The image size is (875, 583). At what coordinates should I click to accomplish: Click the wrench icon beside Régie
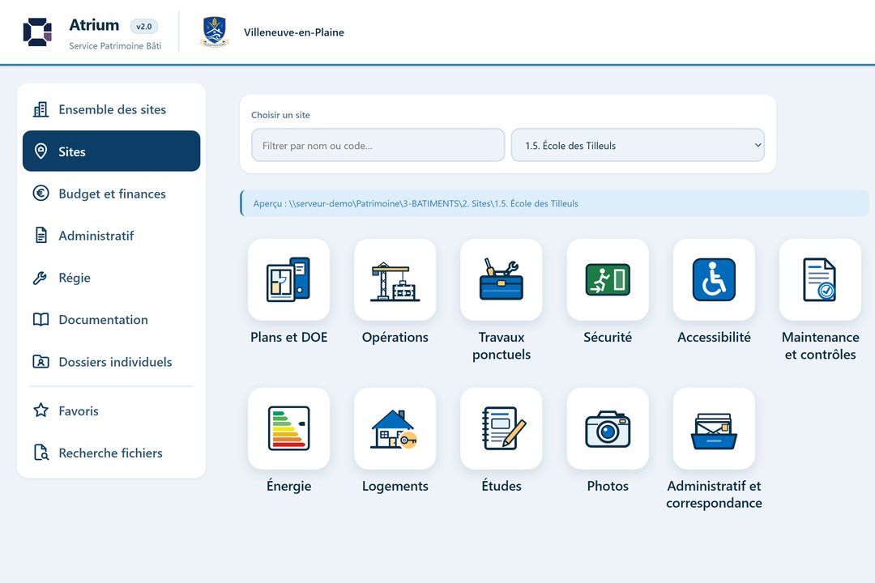click(41, 277)
